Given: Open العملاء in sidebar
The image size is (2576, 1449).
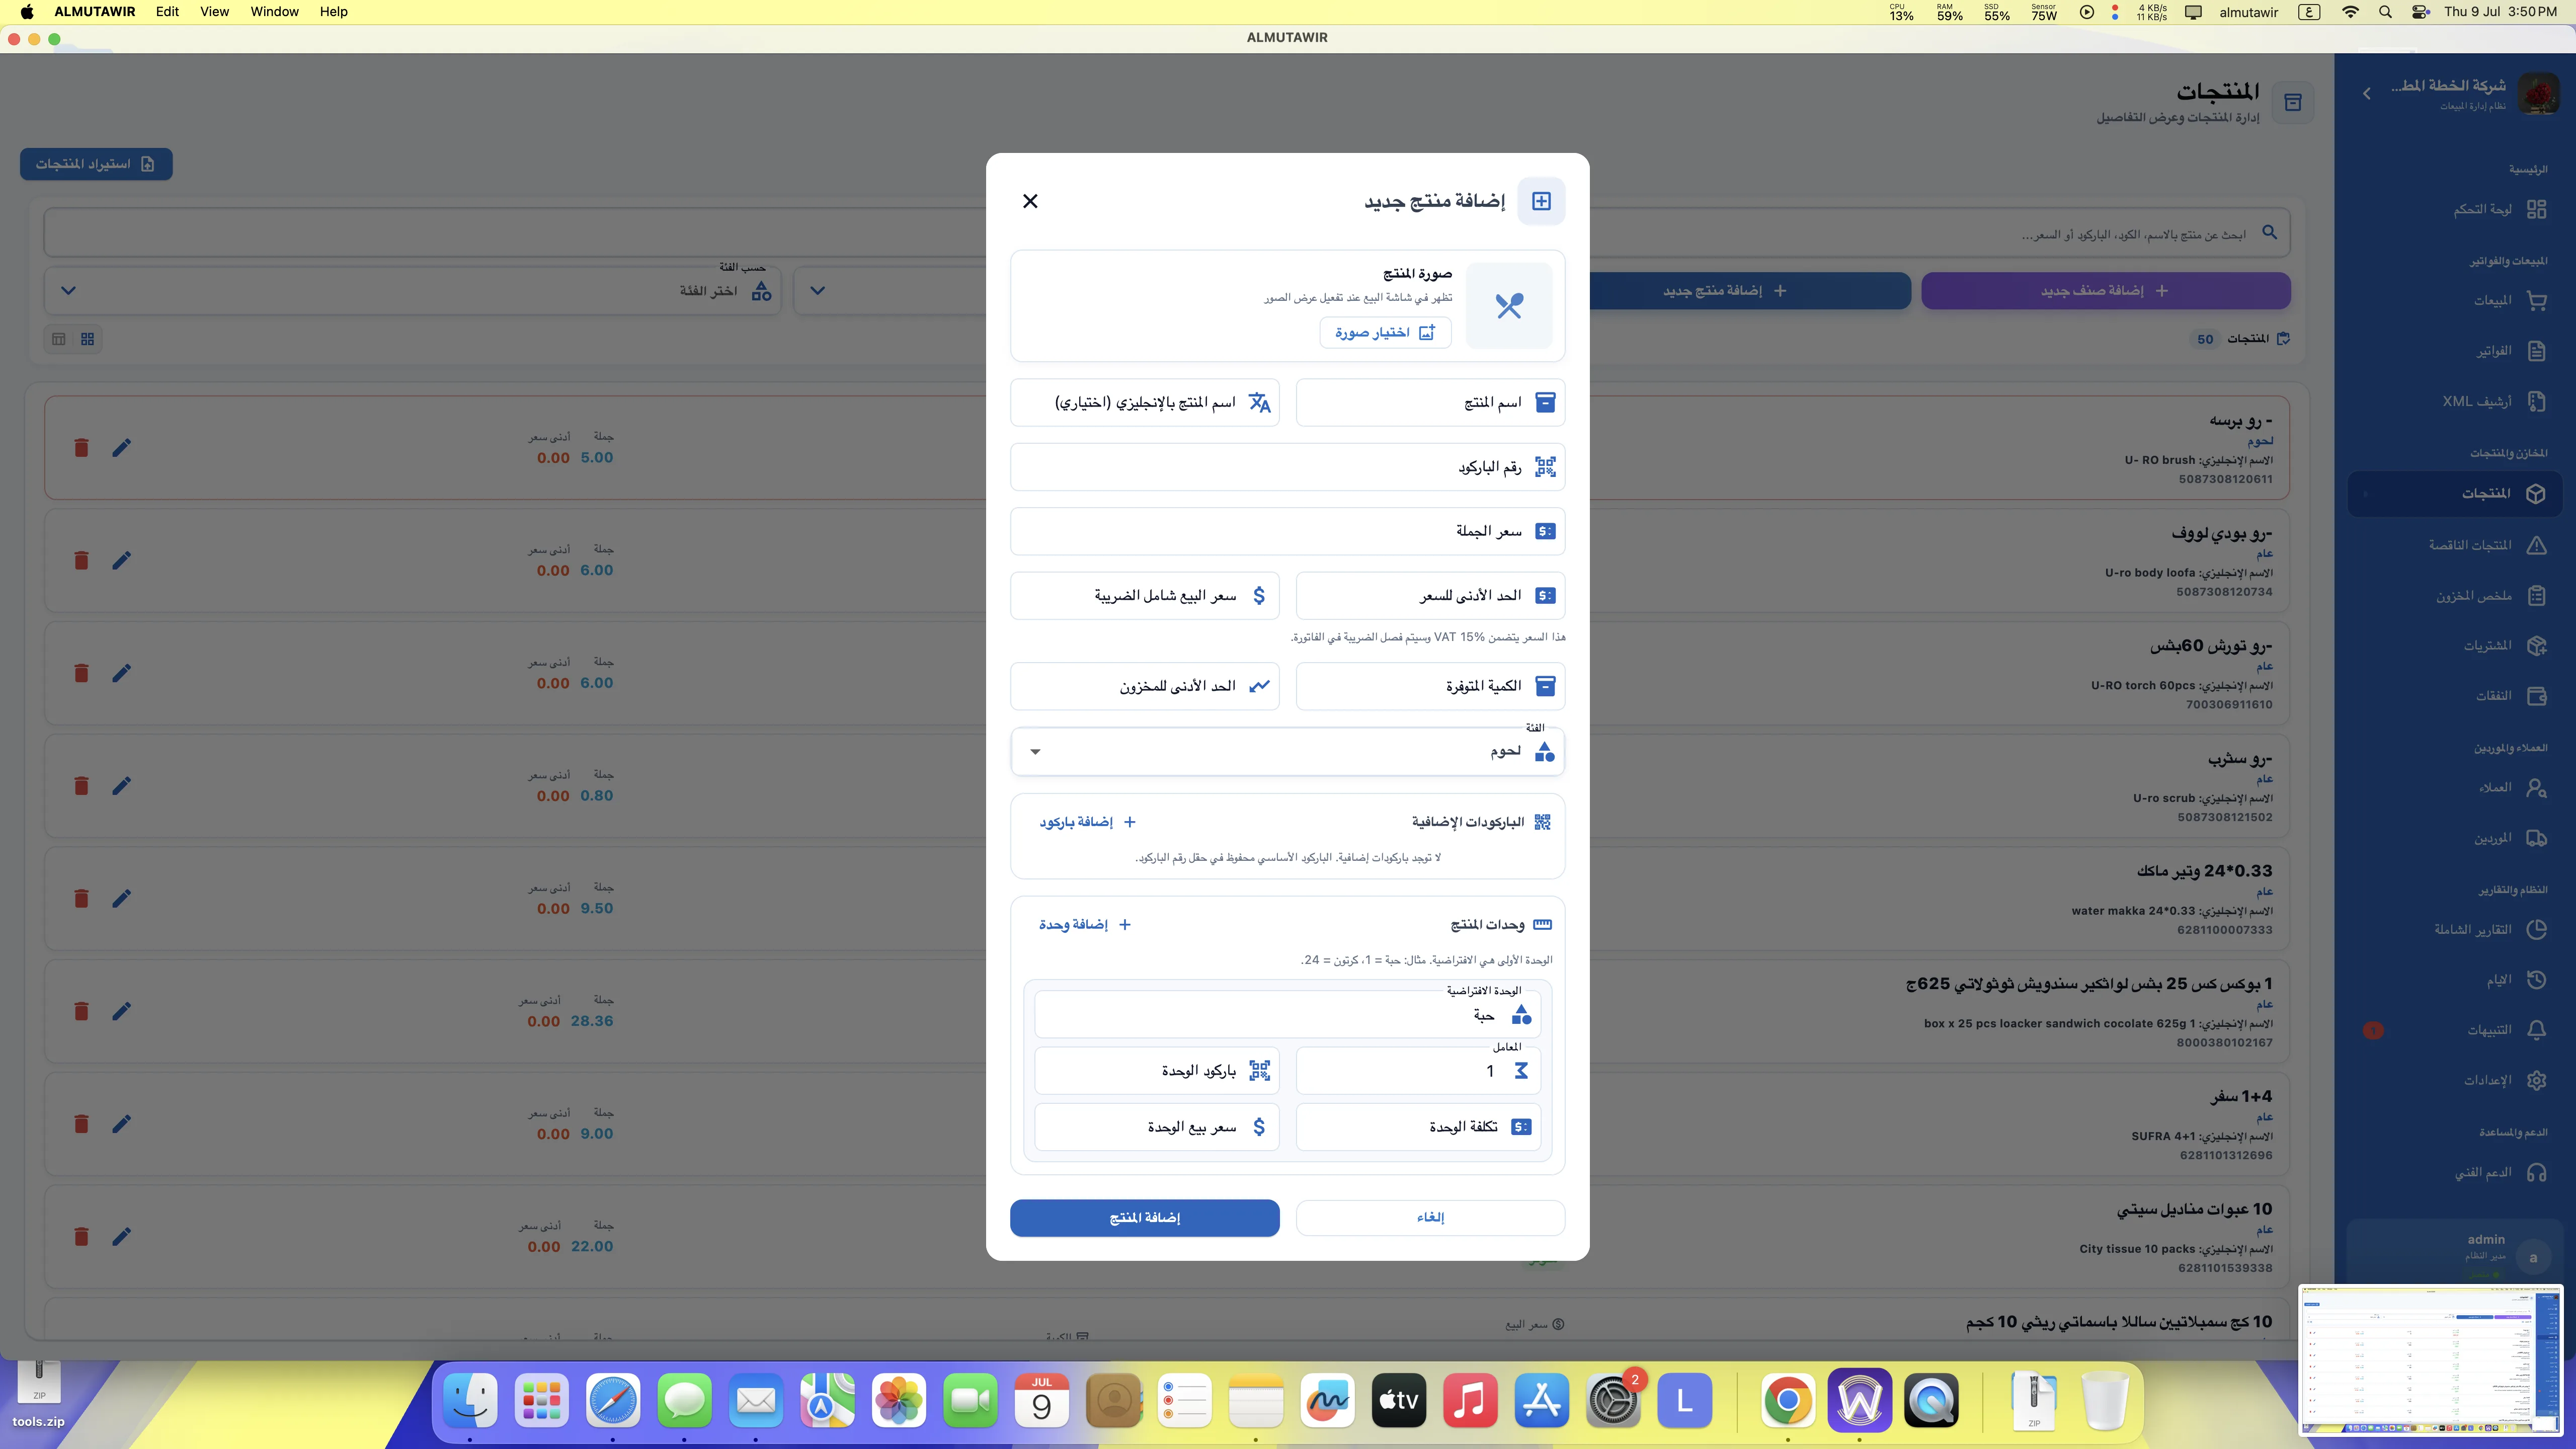Looking at the screenshot, I should click(x=2455, y=788).
